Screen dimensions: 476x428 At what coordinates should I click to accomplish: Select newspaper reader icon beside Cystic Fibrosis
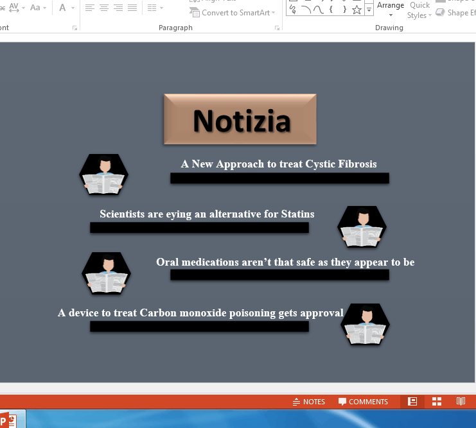click(x=104, y=175)
